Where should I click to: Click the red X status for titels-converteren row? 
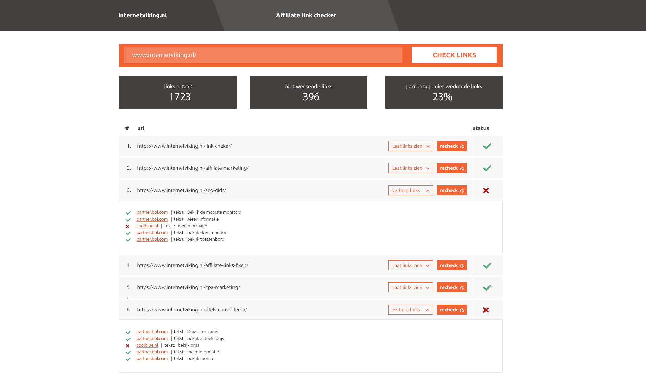point(486,310)
